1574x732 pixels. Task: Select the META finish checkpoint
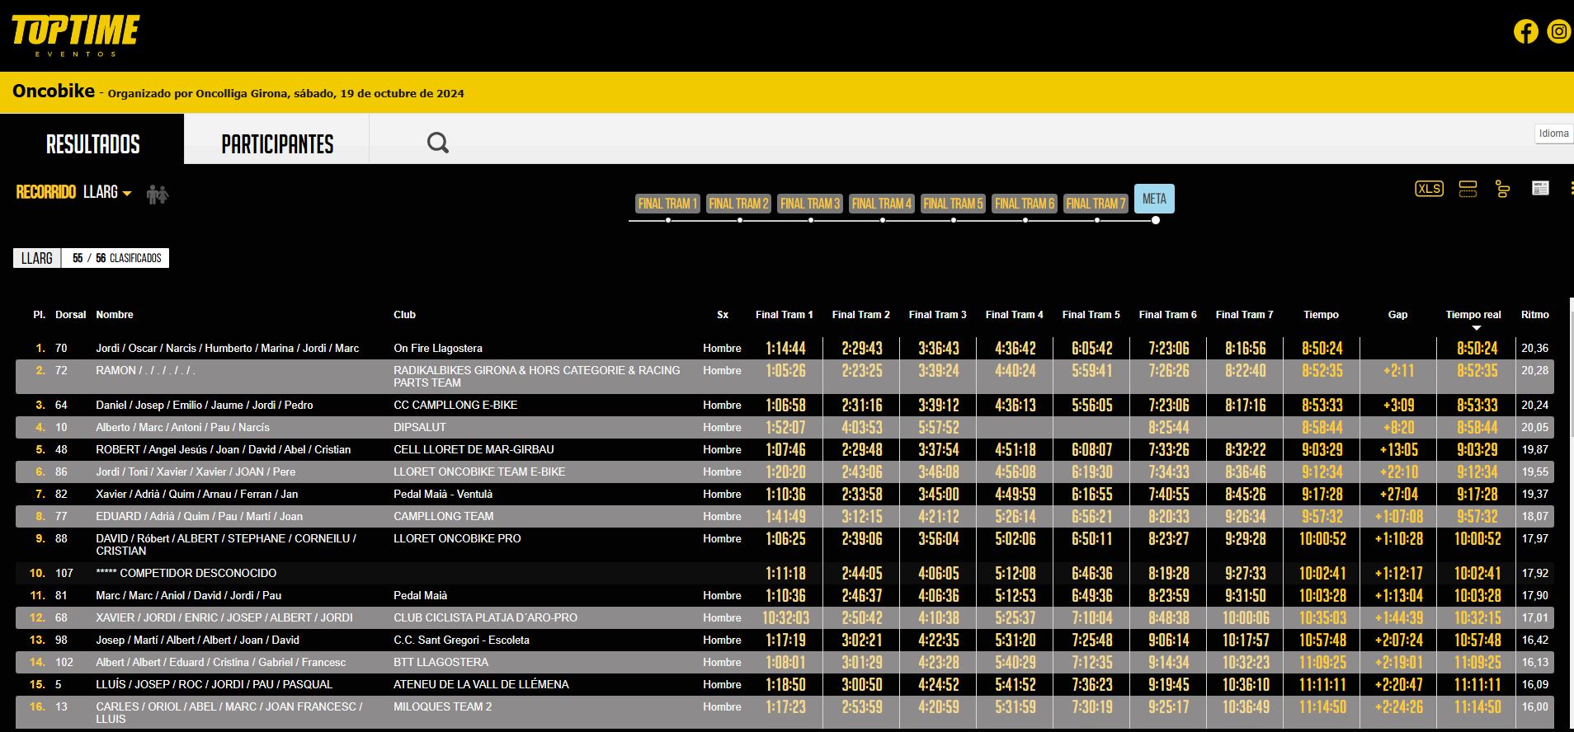[x=1154, y=199]
